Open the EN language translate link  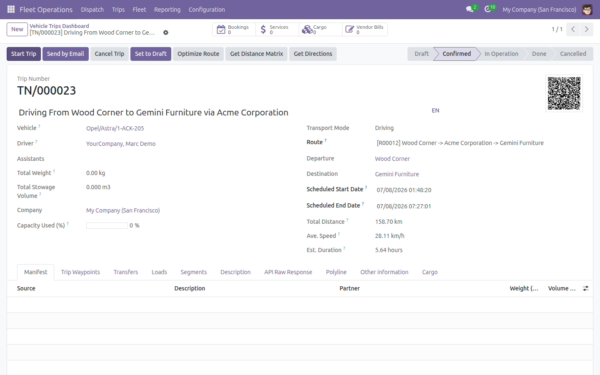[x=435, y=110]
